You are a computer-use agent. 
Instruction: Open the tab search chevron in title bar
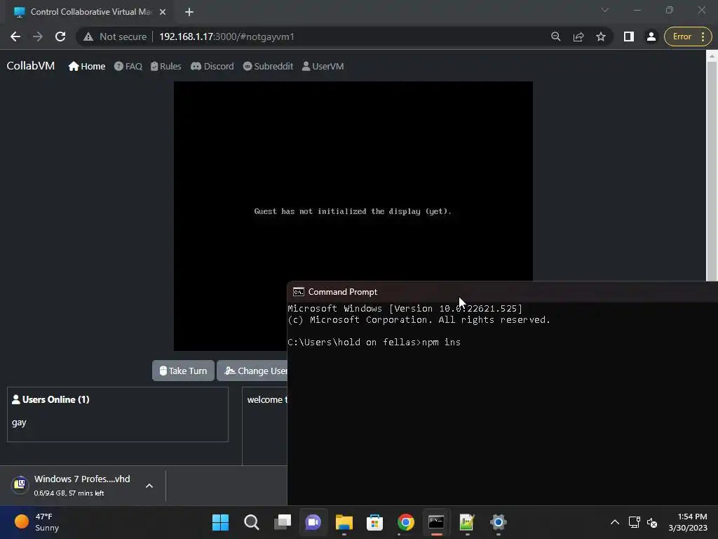(x=605, y=10)
